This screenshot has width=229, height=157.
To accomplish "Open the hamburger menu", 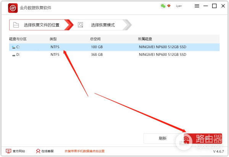I will click(197, 6).
